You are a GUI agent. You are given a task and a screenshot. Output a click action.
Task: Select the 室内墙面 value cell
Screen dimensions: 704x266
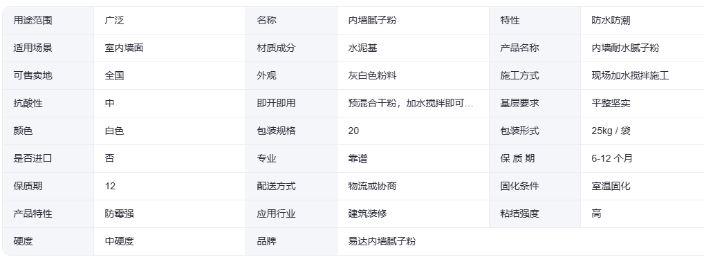[x=169, y=48]
